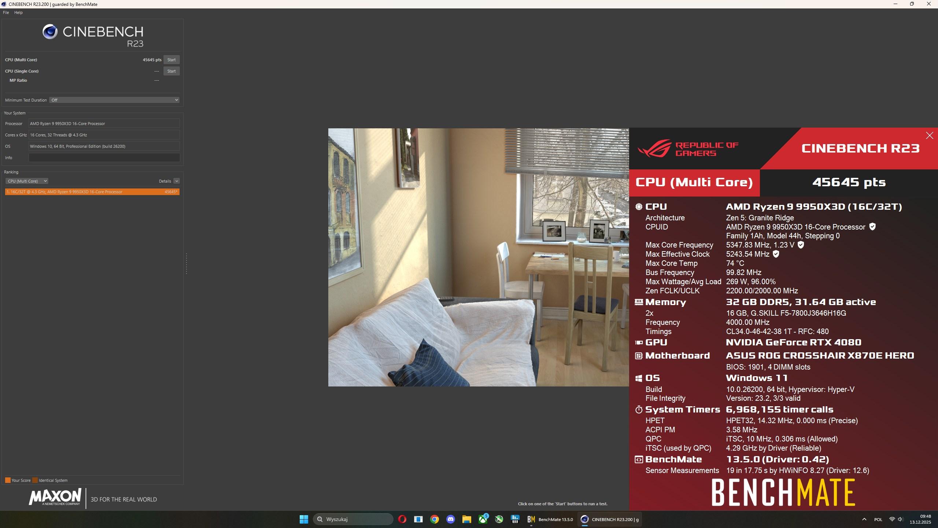
Task: Start the CPU Single Core test
Action: pos(171,71)
